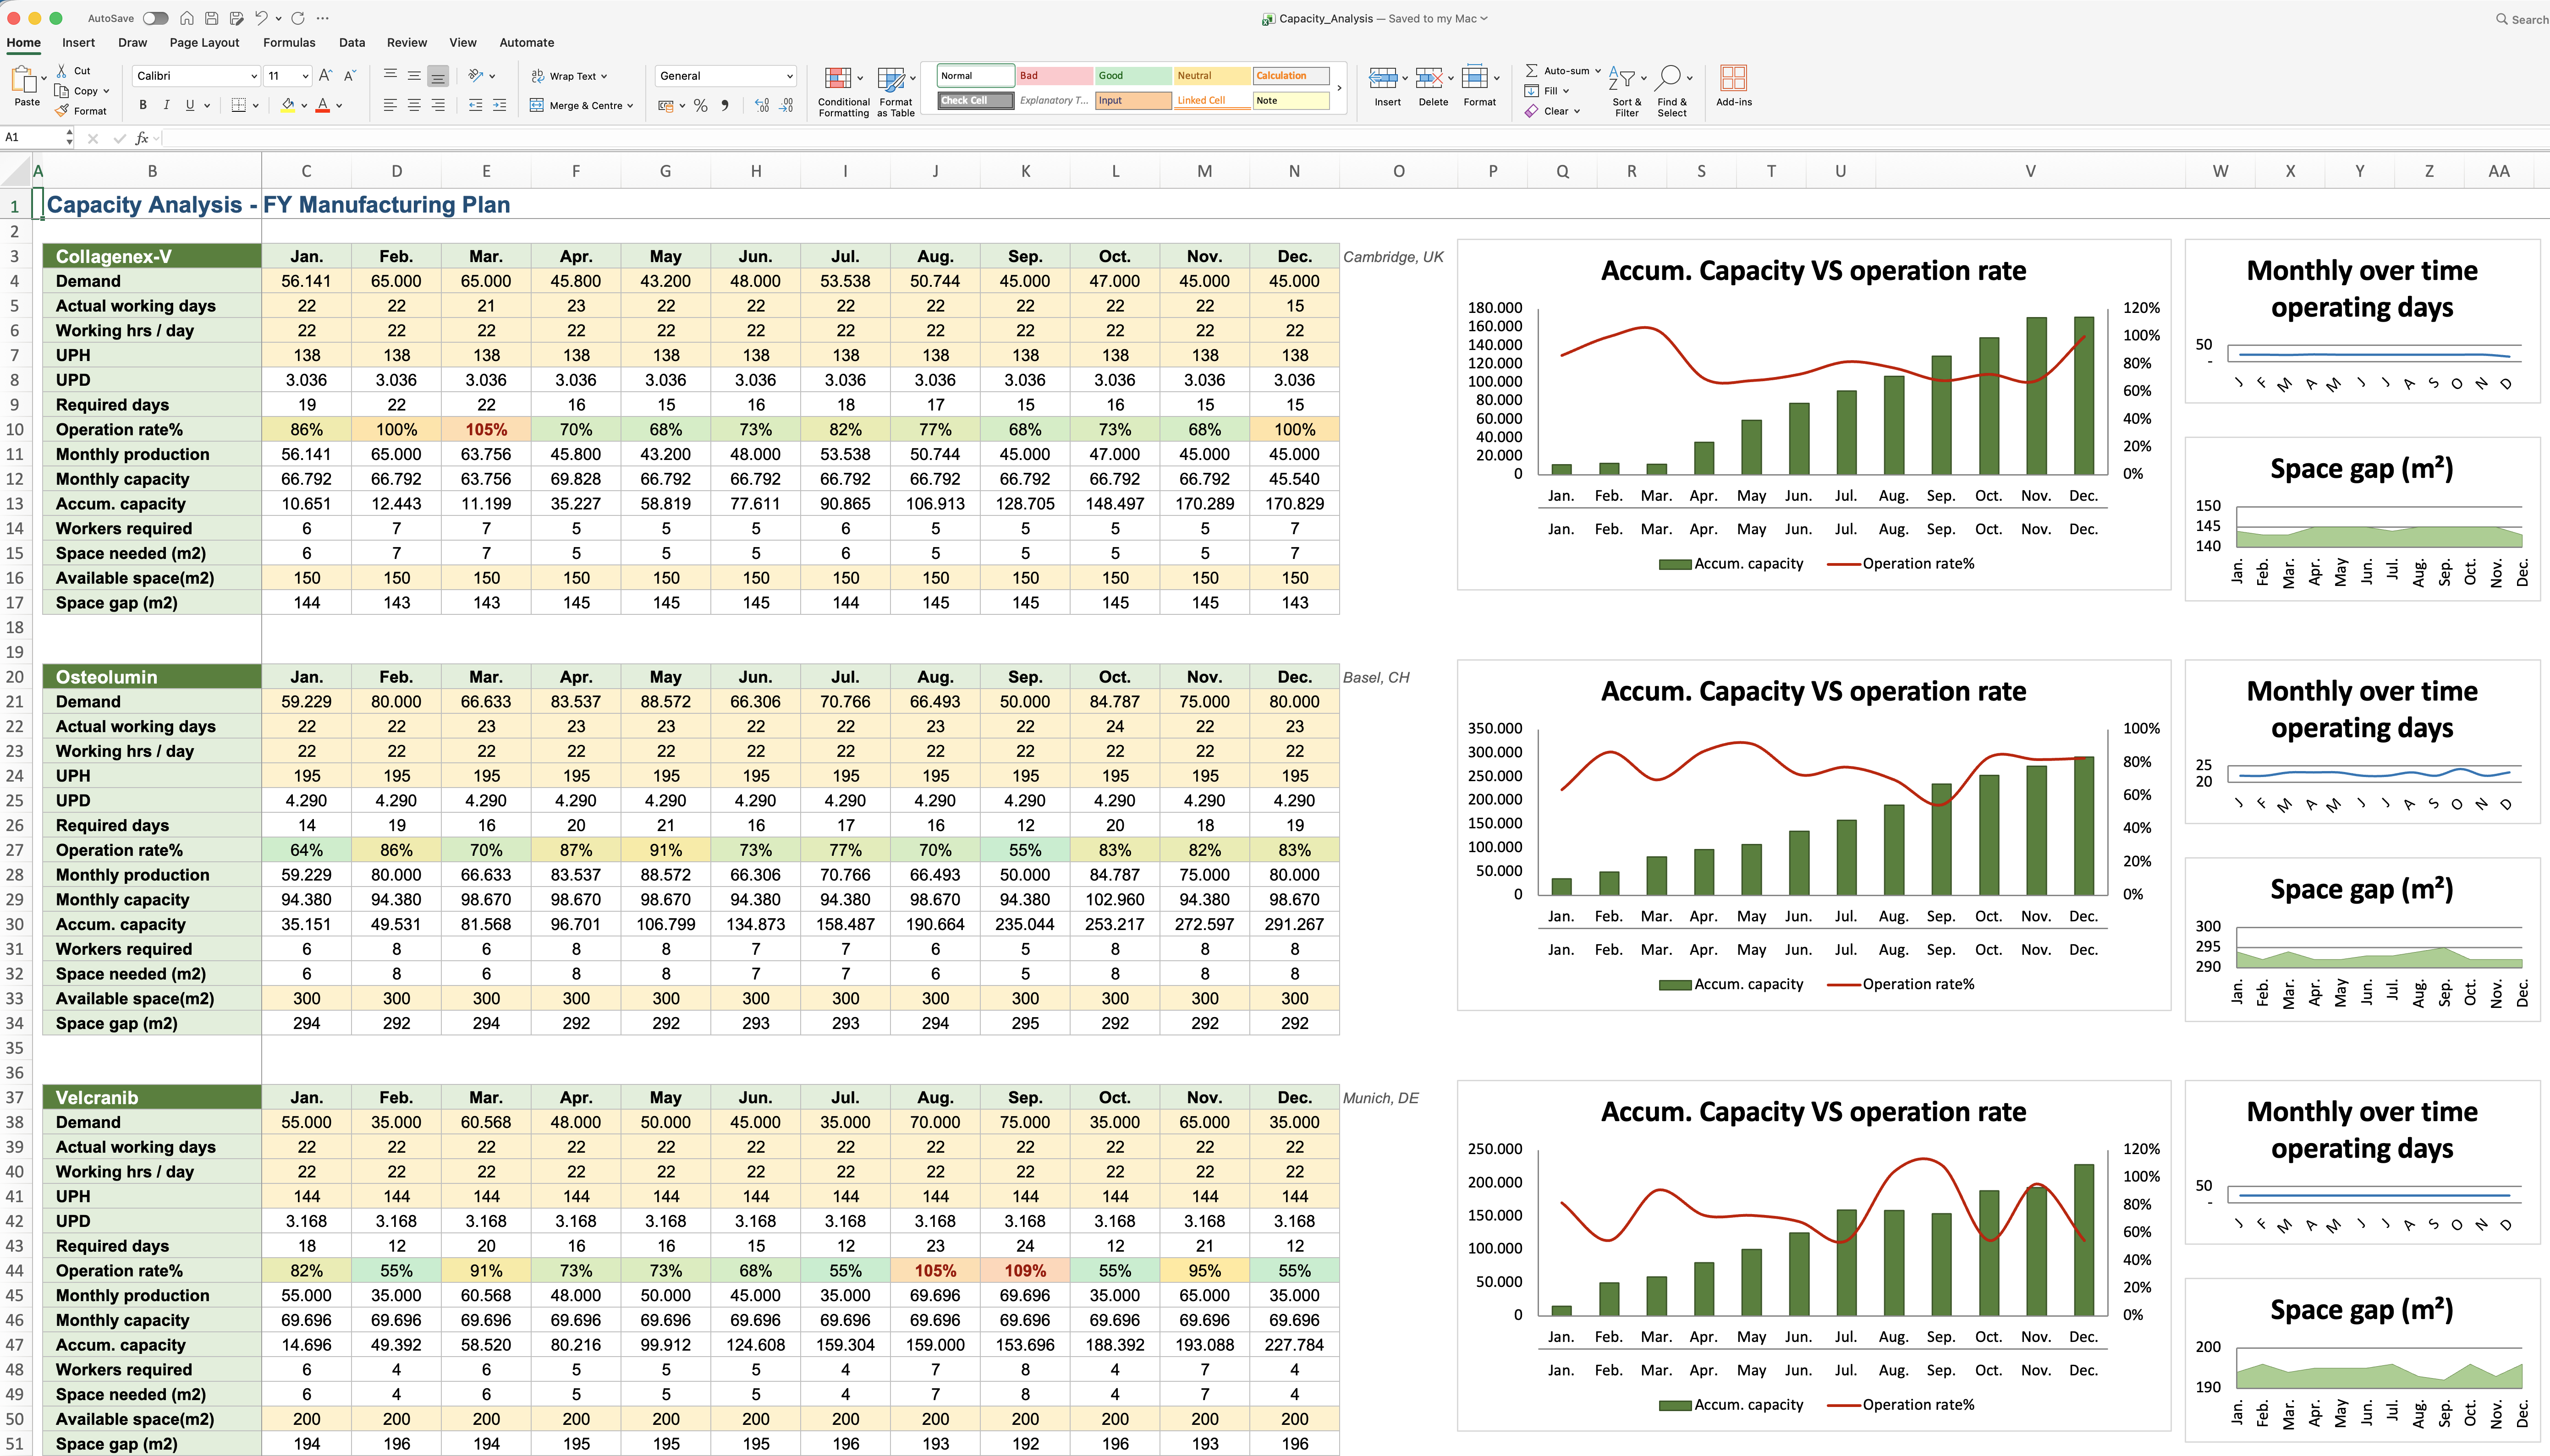Open the Borders dropdown arrow
The width and height of the screenshot is (2550, 1456).
256,105
